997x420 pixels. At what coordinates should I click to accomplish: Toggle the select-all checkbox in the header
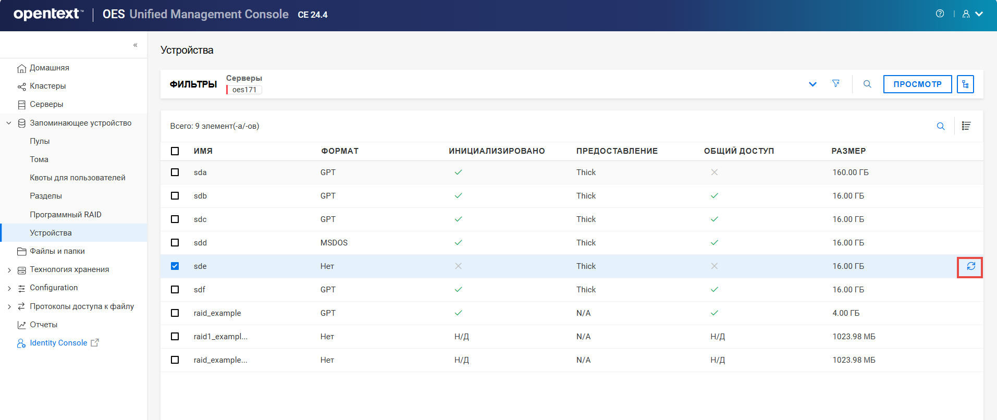(x=175, y=151)
